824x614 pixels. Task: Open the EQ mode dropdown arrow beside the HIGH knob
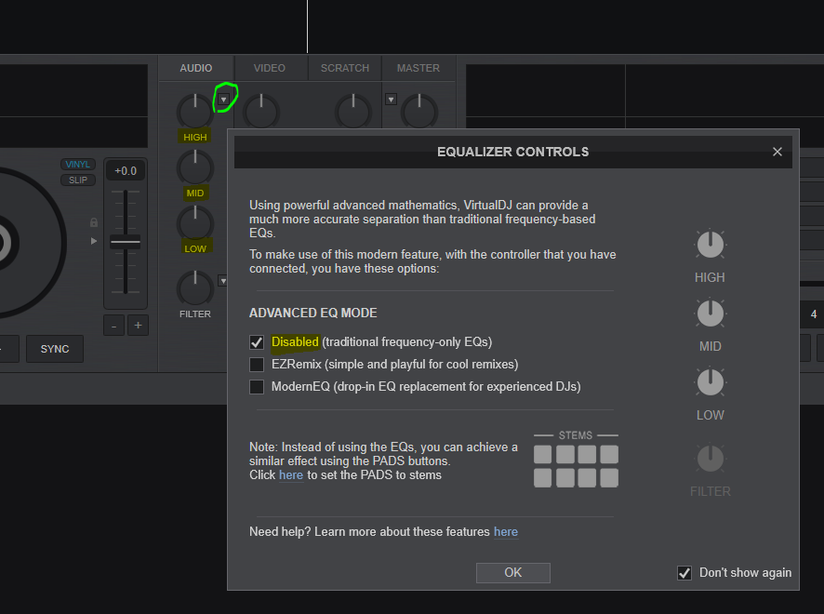(224, 100)
